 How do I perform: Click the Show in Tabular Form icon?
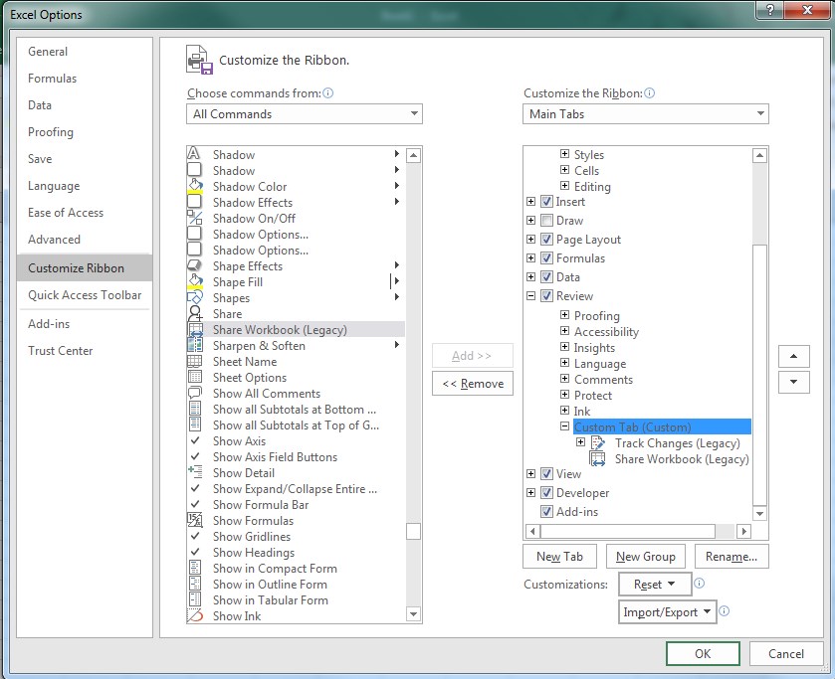coord(195,599)
